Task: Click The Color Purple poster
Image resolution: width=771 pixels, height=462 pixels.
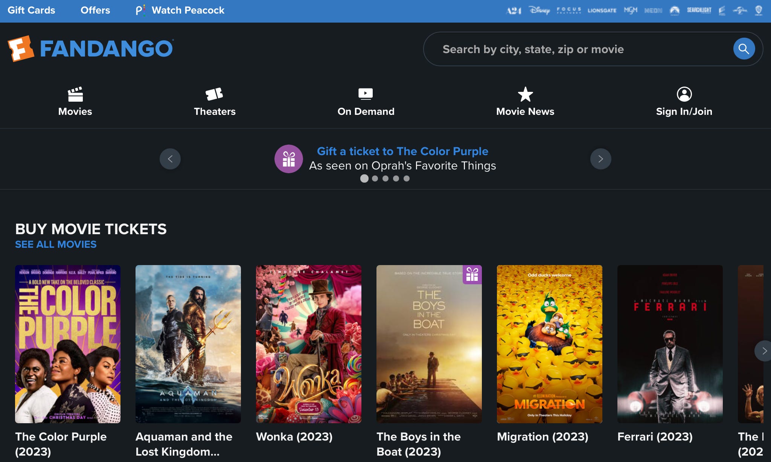Action: click(x=68, y=344)
